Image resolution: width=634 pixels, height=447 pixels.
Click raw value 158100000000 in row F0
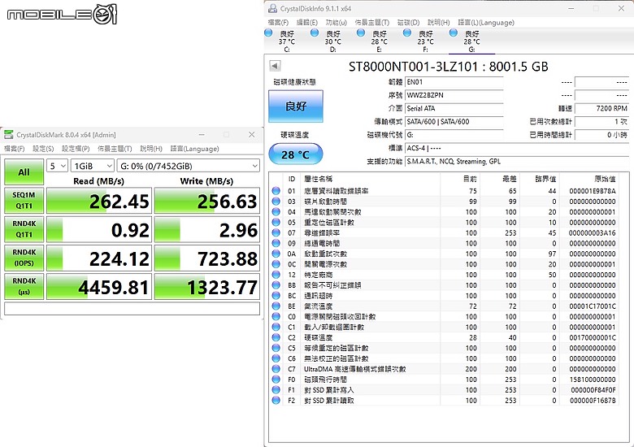593,380
